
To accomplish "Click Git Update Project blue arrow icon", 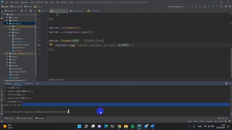I will [209, 6].
